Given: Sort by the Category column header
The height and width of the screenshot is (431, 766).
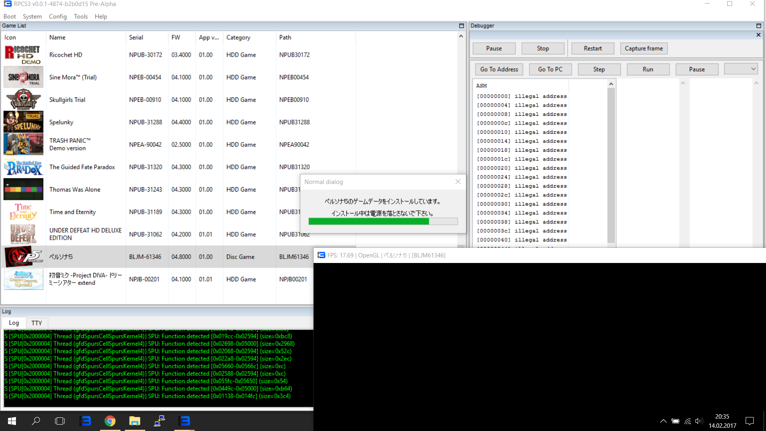Looking at the screenshot, I should 249,37.
